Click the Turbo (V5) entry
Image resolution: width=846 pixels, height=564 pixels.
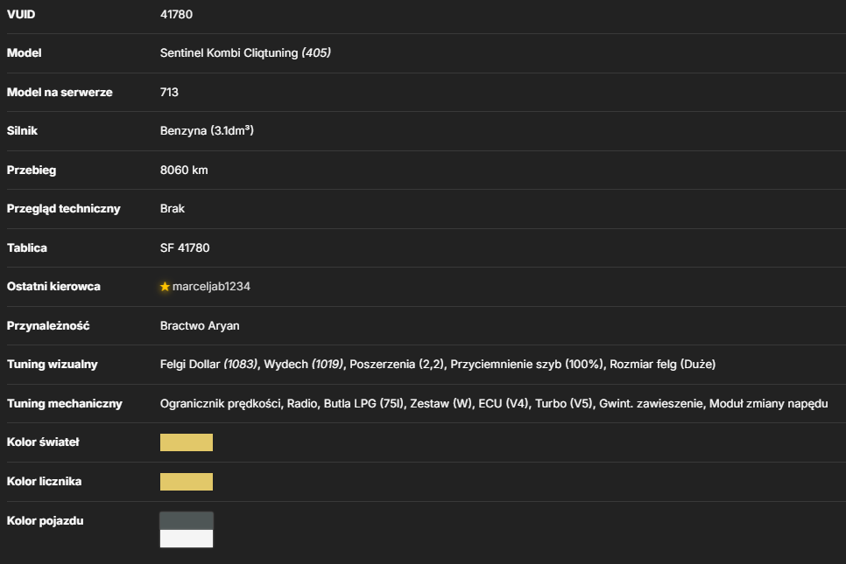tap(564, 403)
